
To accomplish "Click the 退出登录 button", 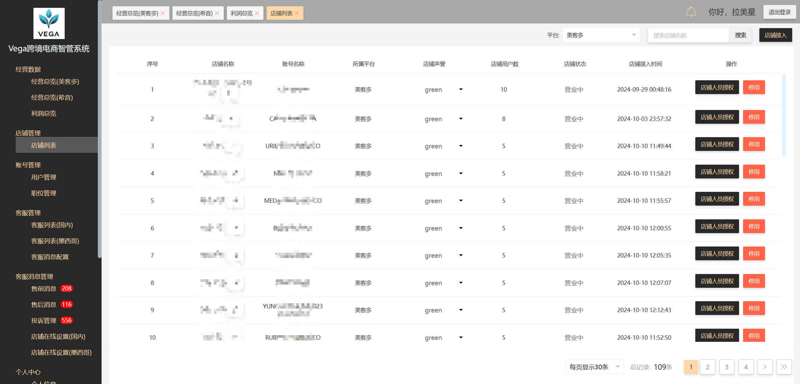I will point(779,12).
